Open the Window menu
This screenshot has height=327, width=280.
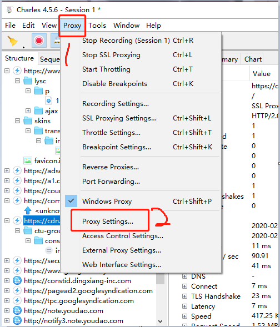(127, 26)
